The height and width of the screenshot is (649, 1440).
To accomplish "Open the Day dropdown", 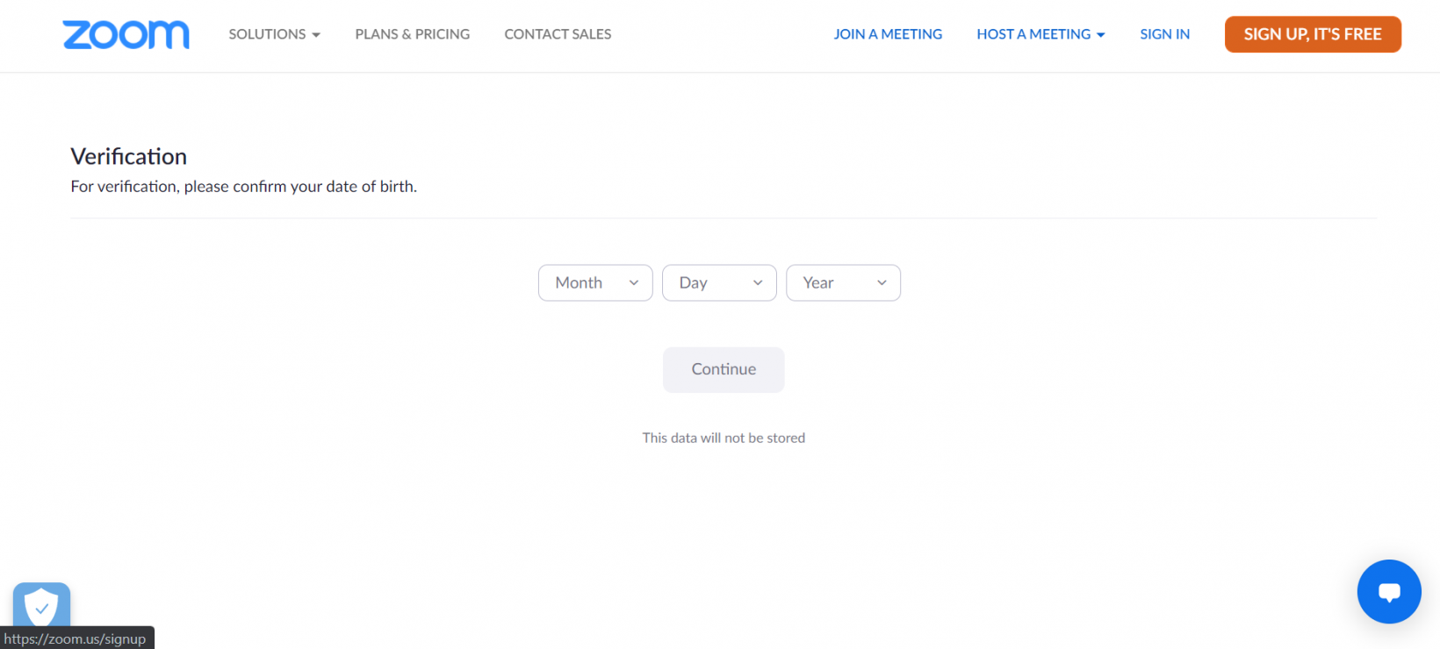I will tap(718, 283).
